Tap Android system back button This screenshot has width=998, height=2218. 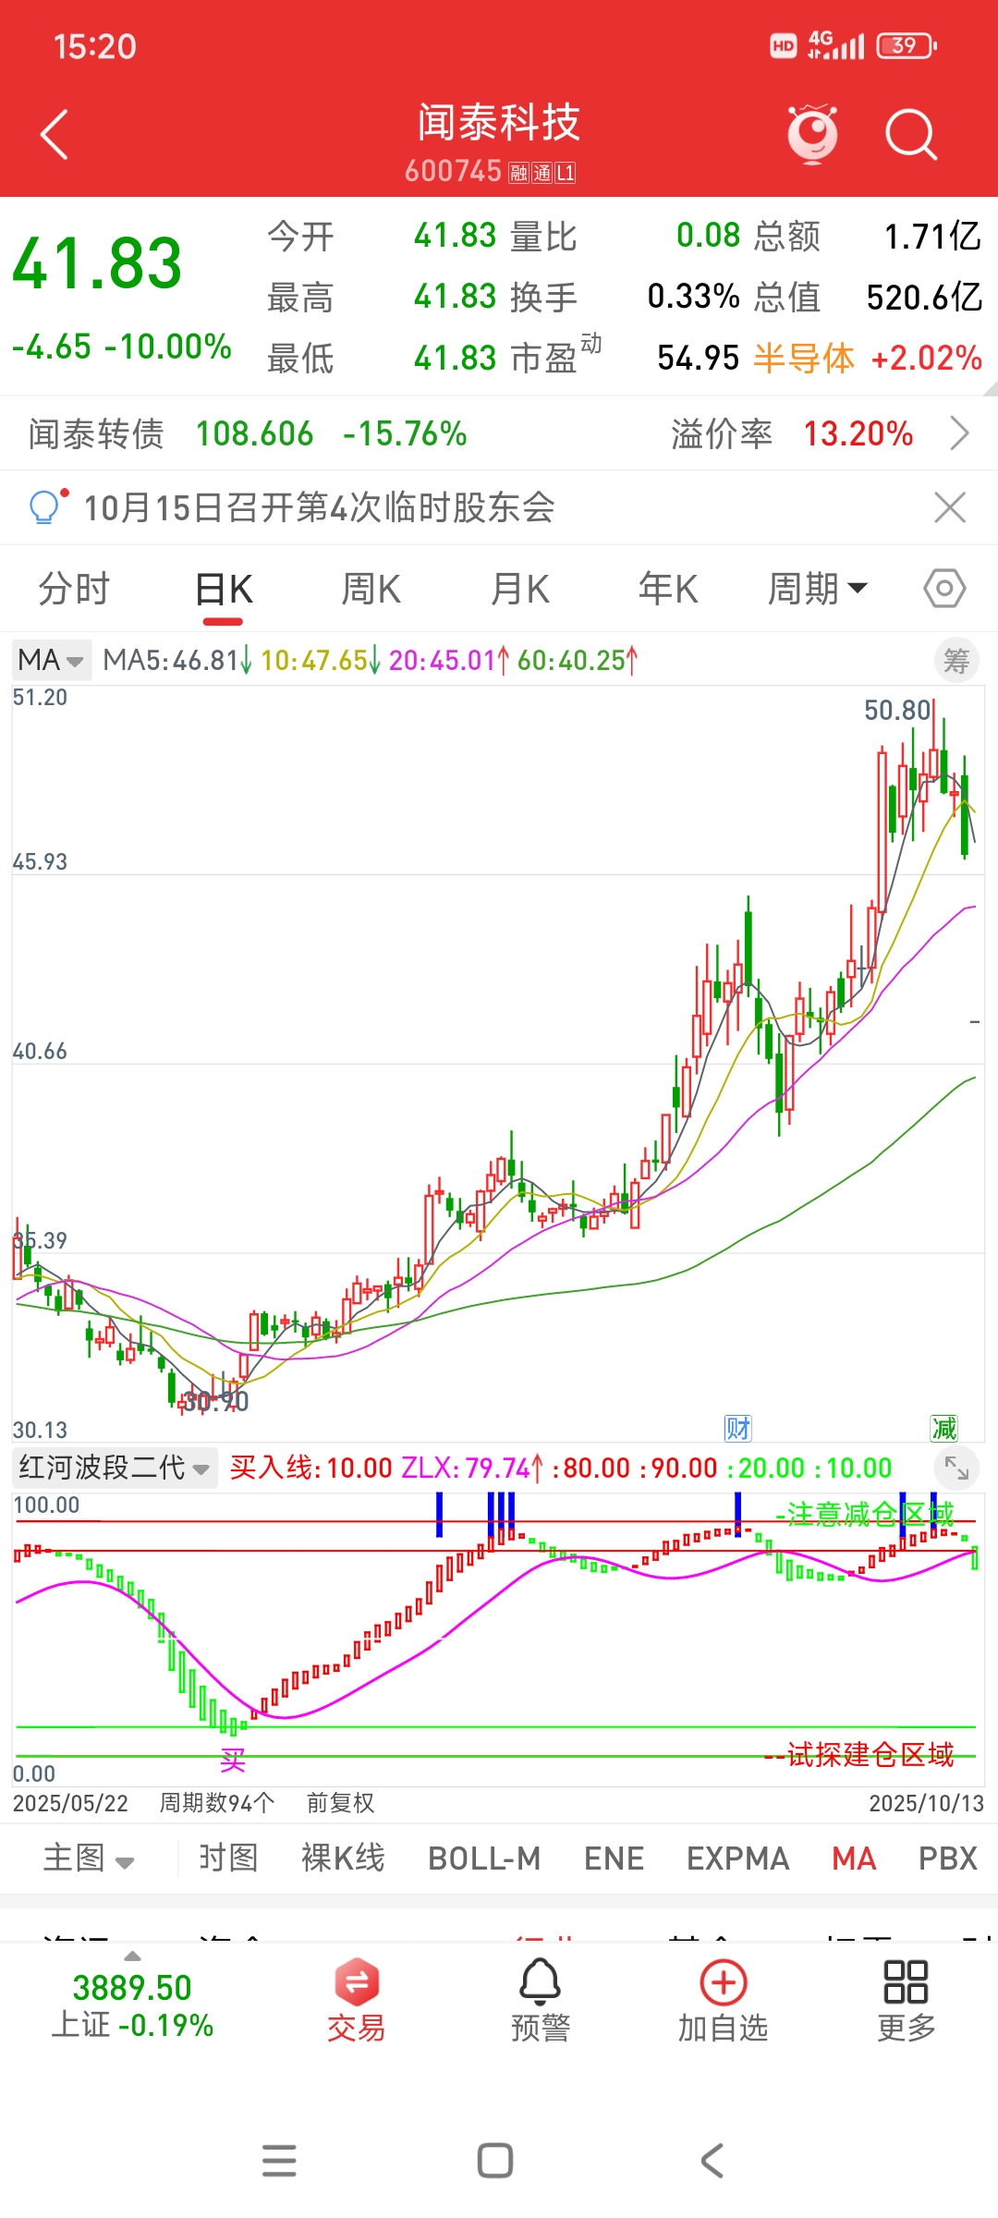click(x=712, y=2161)
